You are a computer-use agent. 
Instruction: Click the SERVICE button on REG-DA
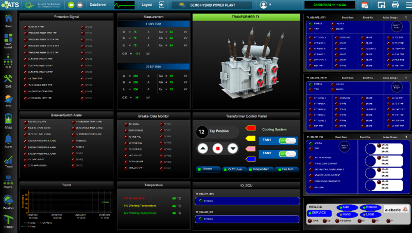tap(319, 213)
